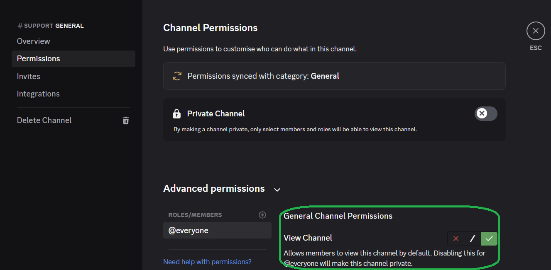Set View Channel to neutral slash

tap(472, 239)
